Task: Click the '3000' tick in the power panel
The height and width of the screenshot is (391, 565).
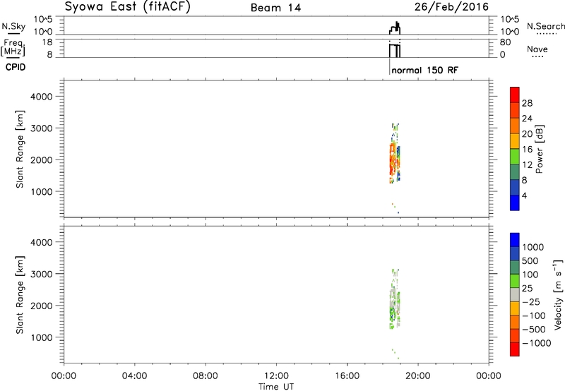Action: tap(42, 128)
